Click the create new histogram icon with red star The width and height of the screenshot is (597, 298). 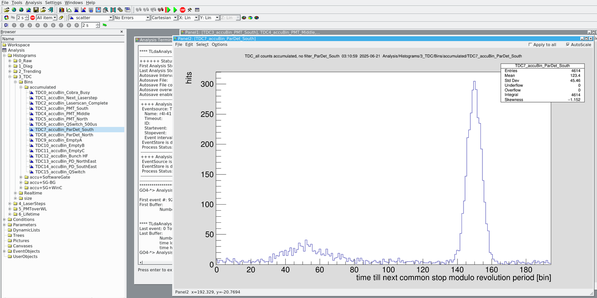click(x=84, y=10)
